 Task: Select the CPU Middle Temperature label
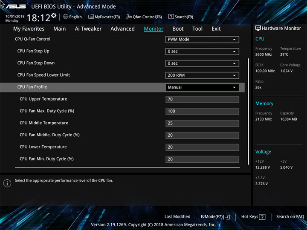point(44,123)
